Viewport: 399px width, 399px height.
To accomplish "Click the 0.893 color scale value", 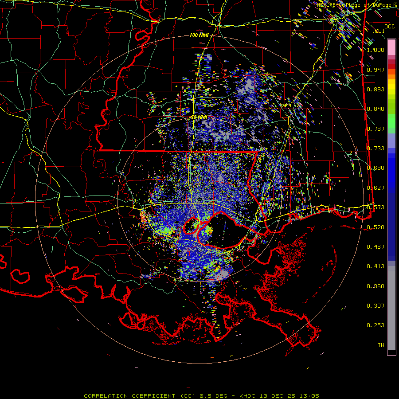I will coord(376,89).
